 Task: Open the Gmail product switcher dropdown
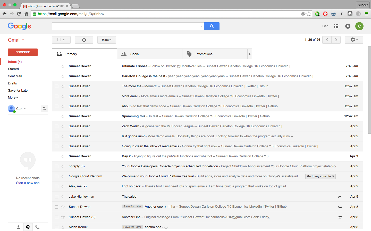tap(16, 40)
